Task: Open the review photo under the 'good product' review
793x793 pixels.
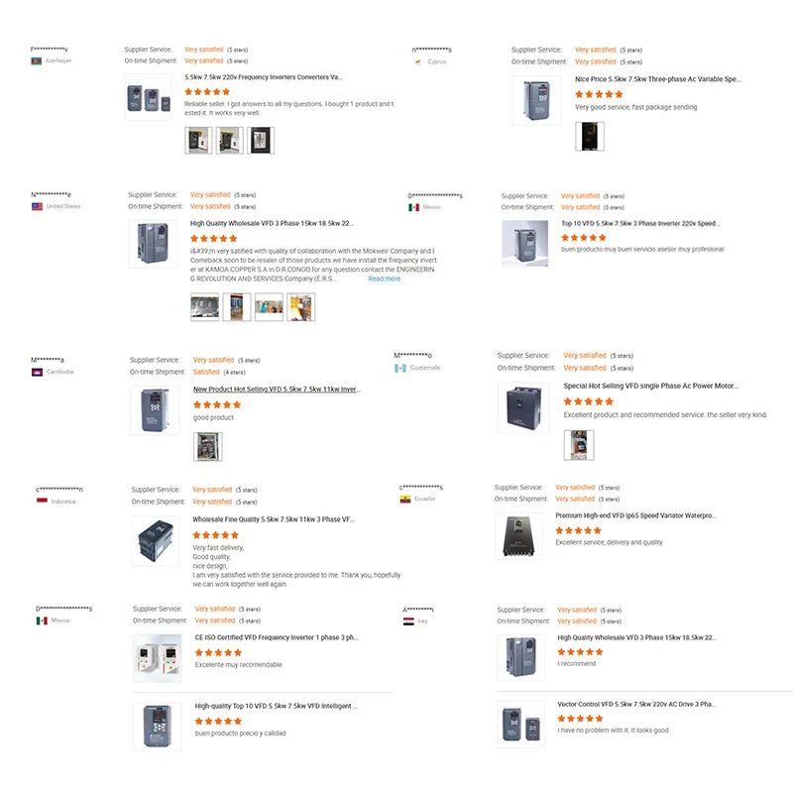Action: [207, 446]
